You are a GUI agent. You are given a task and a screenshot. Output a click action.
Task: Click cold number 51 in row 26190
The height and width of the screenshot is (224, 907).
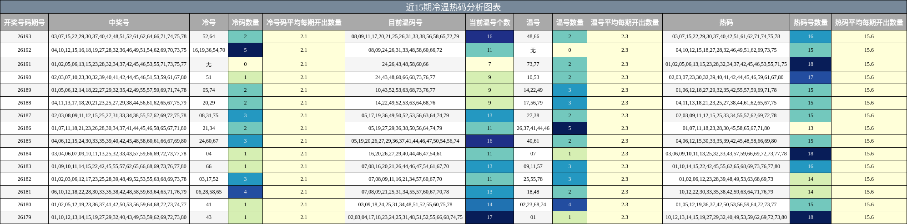tap(208, 77)
